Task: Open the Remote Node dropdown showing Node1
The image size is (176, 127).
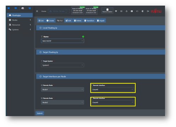Action: (63, 89)
